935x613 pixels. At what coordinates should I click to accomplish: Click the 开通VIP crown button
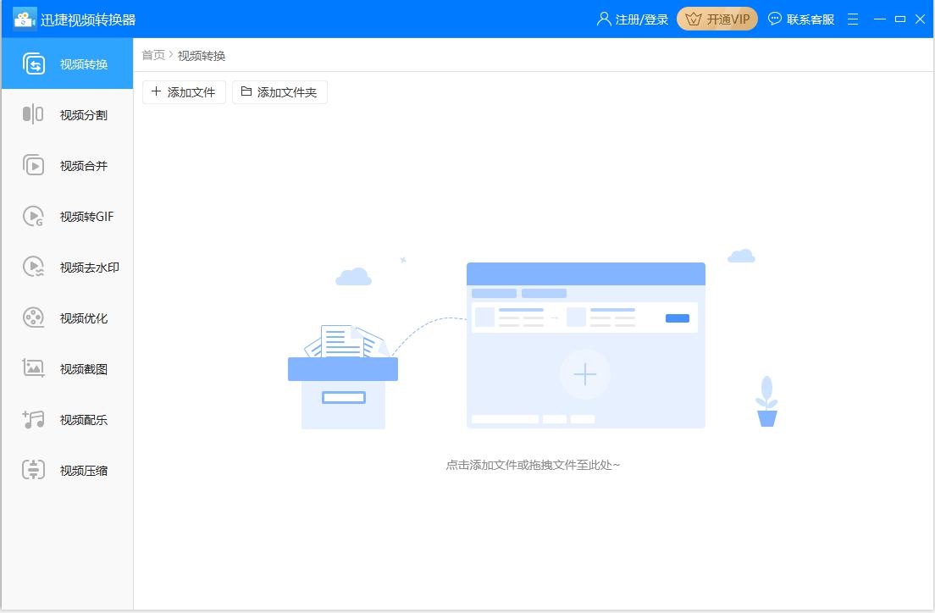point(716,19)
